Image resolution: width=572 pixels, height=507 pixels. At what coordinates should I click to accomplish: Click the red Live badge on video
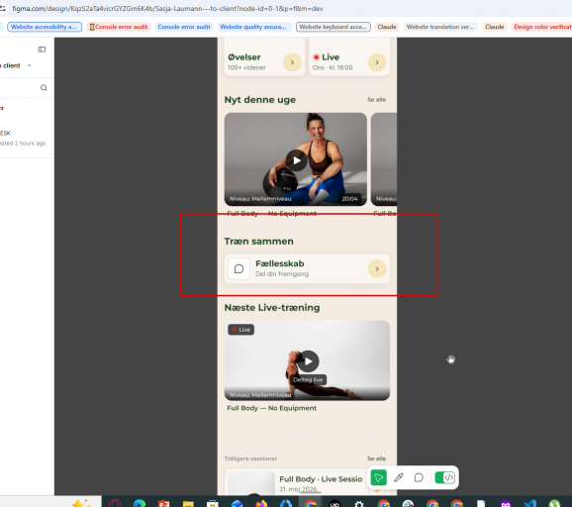(x=241, y=330)
